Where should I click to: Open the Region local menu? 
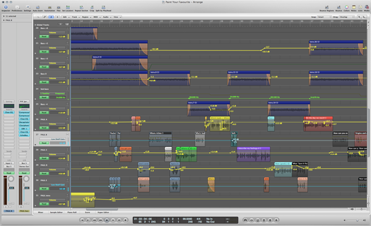[86, 17]
